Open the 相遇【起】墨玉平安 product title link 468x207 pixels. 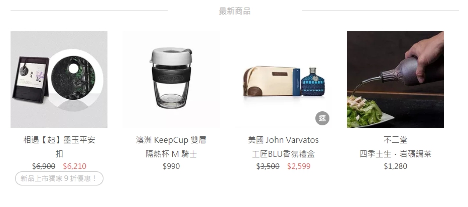(x=59, y=140)
